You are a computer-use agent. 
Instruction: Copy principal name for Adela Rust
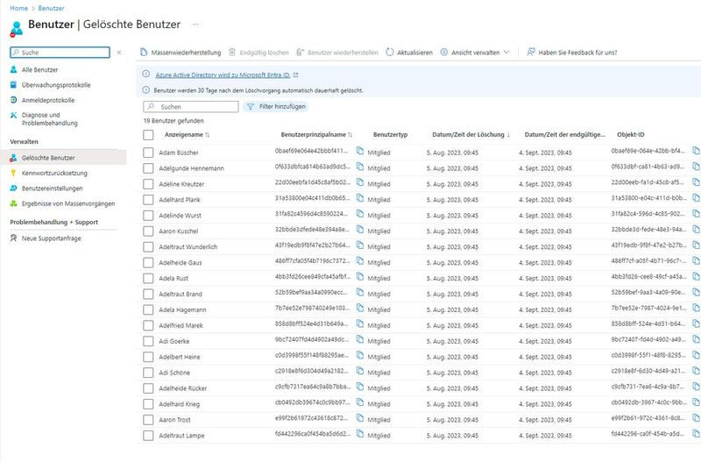tap(360, 276)
